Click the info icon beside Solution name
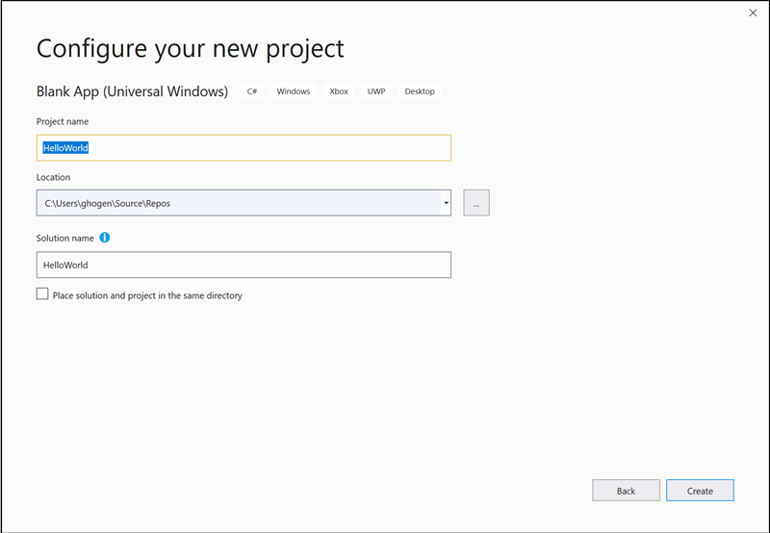This screenshot has height=533, width=770. pyautogui.click(x=105, y=238)
